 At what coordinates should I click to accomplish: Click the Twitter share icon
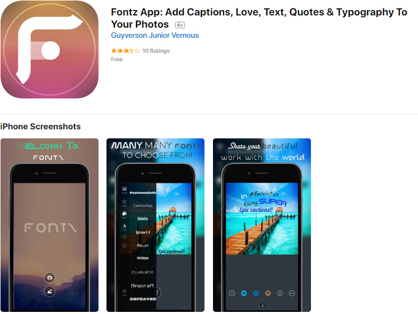pyautogui.click(x=244, y=293)
